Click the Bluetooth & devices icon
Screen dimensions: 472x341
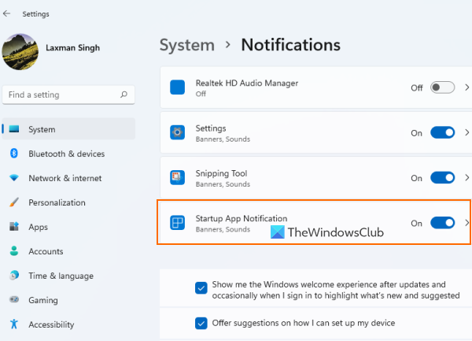tap(14, 154)
